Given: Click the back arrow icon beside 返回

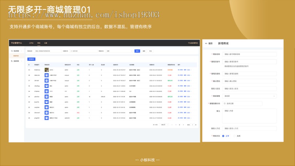Looking at the screenshot, I should point(206,44).
